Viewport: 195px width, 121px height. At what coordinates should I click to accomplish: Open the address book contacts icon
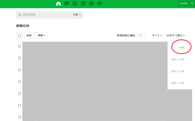click(83, 4)
